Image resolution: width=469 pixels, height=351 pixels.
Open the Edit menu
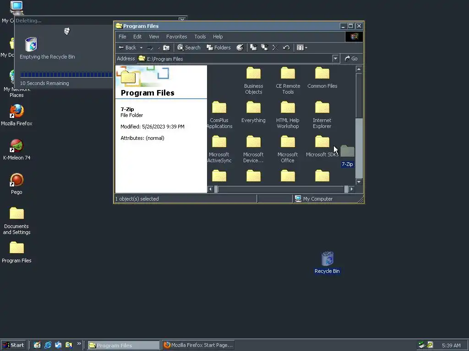point(137,37)
